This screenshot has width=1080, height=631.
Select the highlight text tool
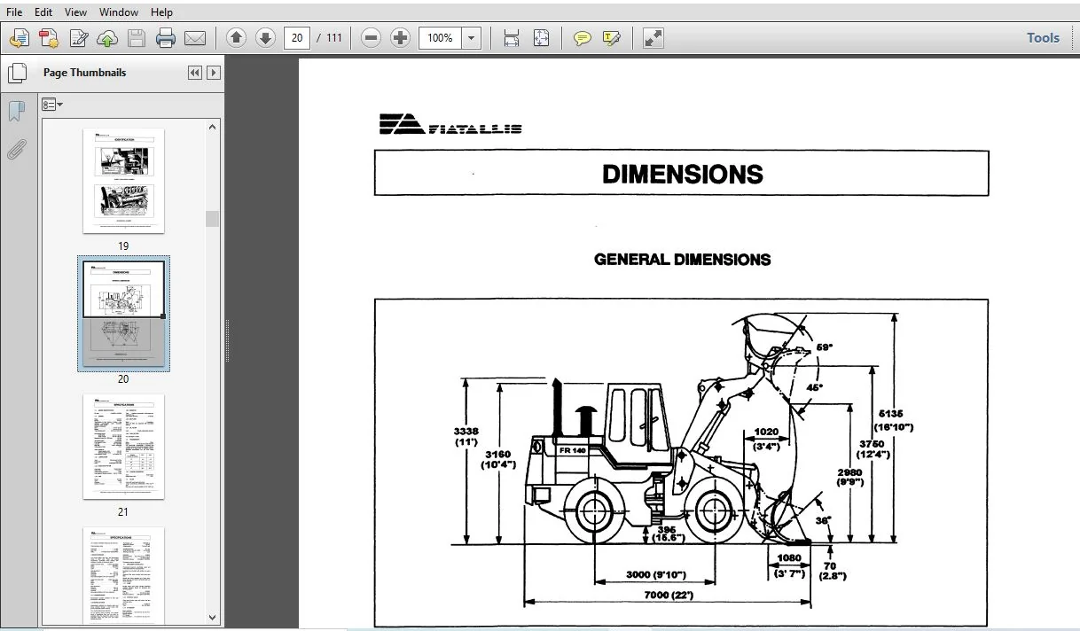(612, 38)
